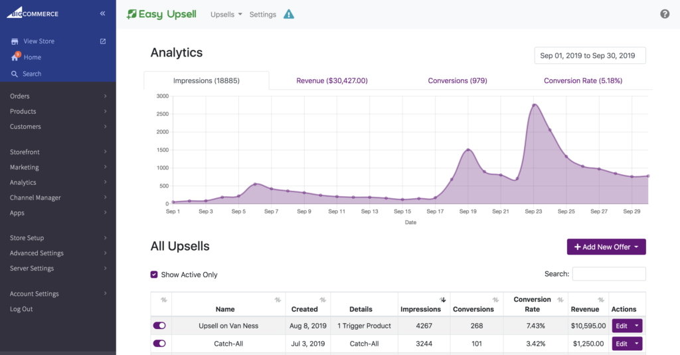Click the Home icon with notification badge
Screen dimensions: 680x355
tap(16, 57)
